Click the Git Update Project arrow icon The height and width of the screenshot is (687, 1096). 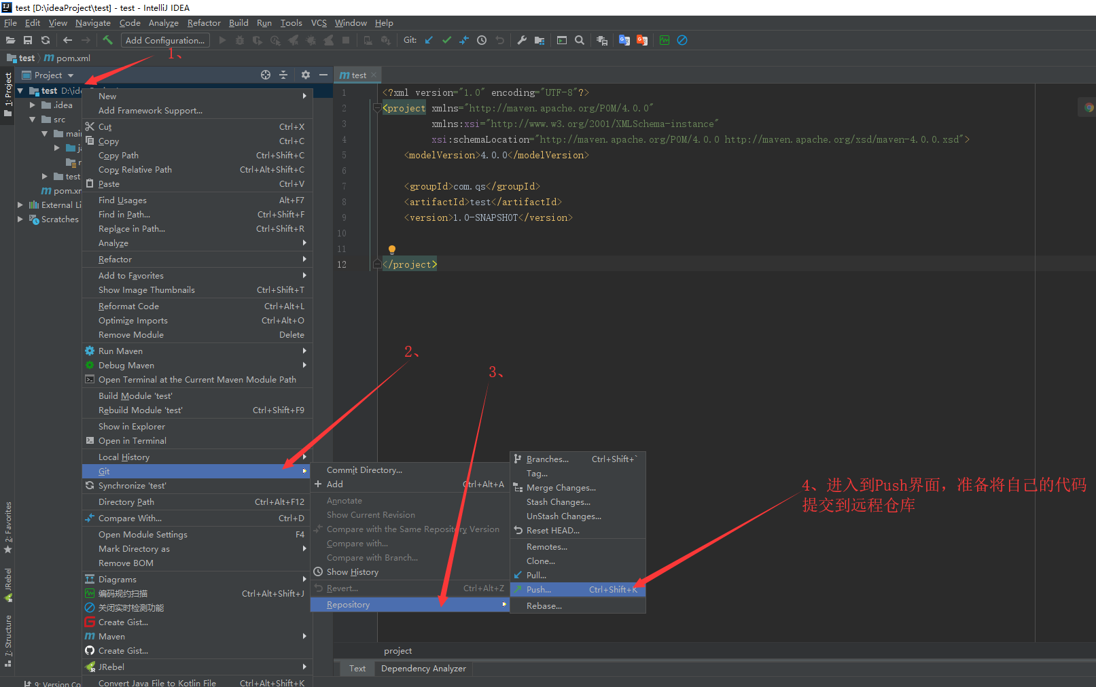(429, 40)
